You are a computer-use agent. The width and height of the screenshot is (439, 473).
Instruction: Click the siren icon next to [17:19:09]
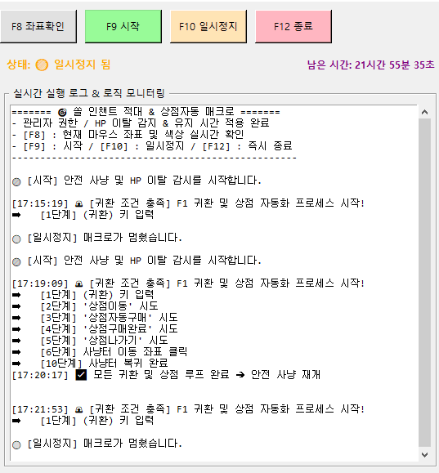79,283
